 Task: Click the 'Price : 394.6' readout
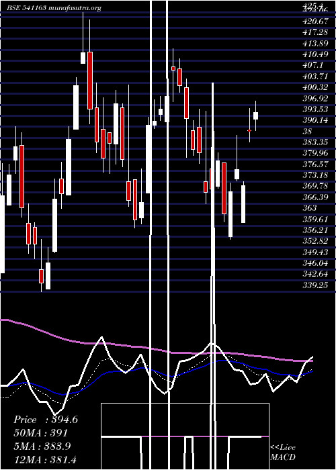point(46,420)
